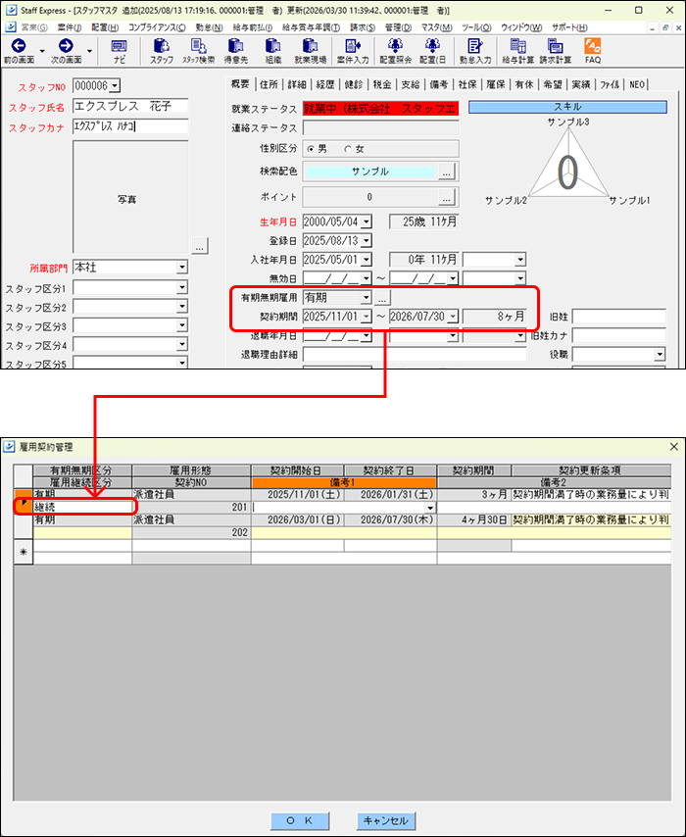Expand the スタッフNO combo box
Viewport: 686px width, 837px height.
click(x=115, y=86)
